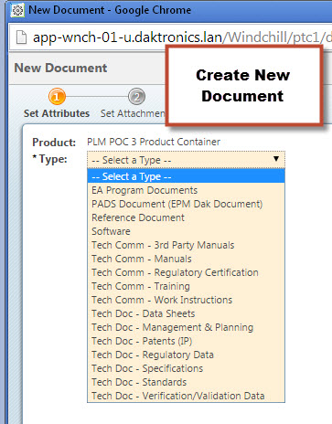Screen dimensions: 332x424
Task: Click the Set Attachments step label
Action: pos(134,113)
